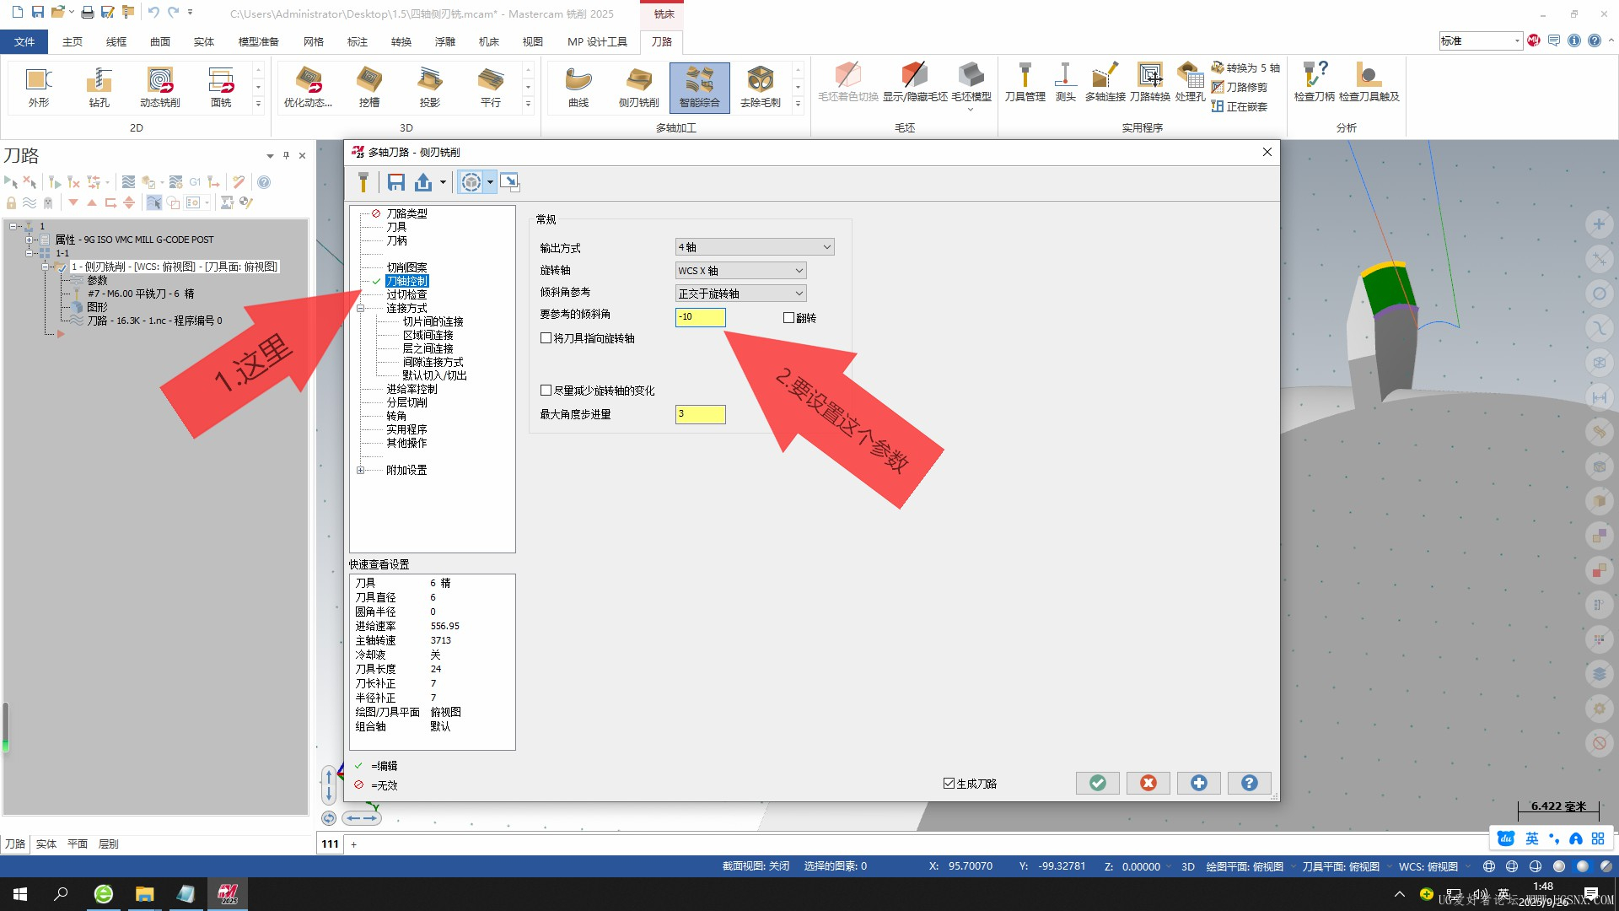Viewport: 1619px width, 911px height.
Task: Toggle the 翻转 flip checkbox
Action: coord(788,318)
